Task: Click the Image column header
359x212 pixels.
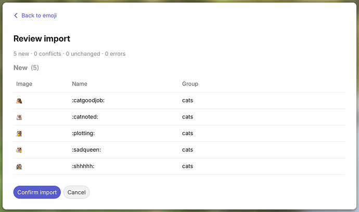Action: (24, 84)
